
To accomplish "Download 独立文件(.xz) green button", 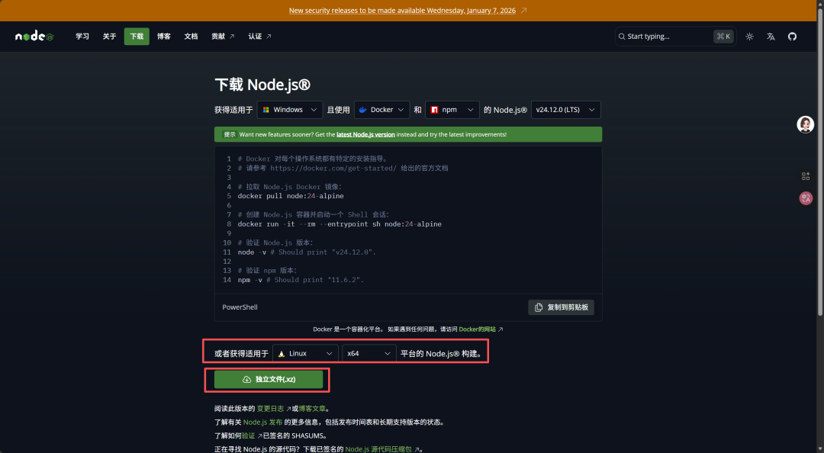I will coord(269,380).
